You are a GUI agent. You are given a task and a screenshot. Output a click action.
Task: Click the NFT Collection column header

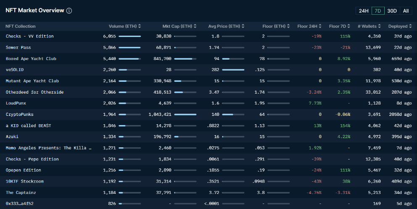coord(21,26)
